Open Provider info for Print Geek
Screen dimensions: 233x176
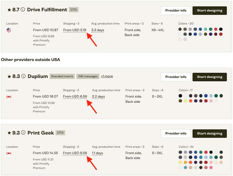[x=176, y=133]
